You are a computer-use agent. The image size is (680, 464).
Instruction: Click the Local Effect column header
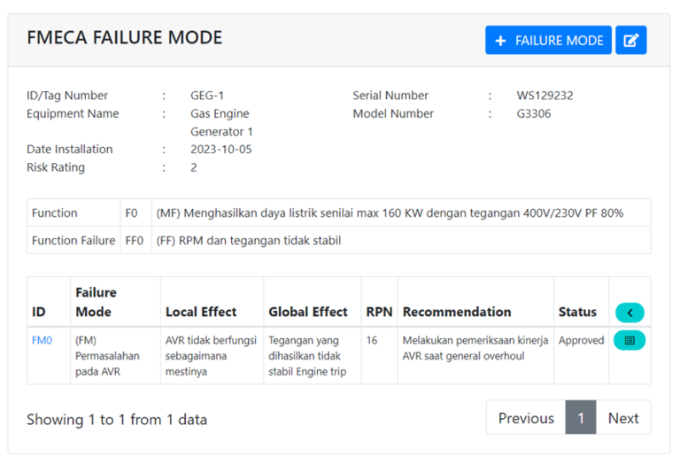[x=201, y=312]
